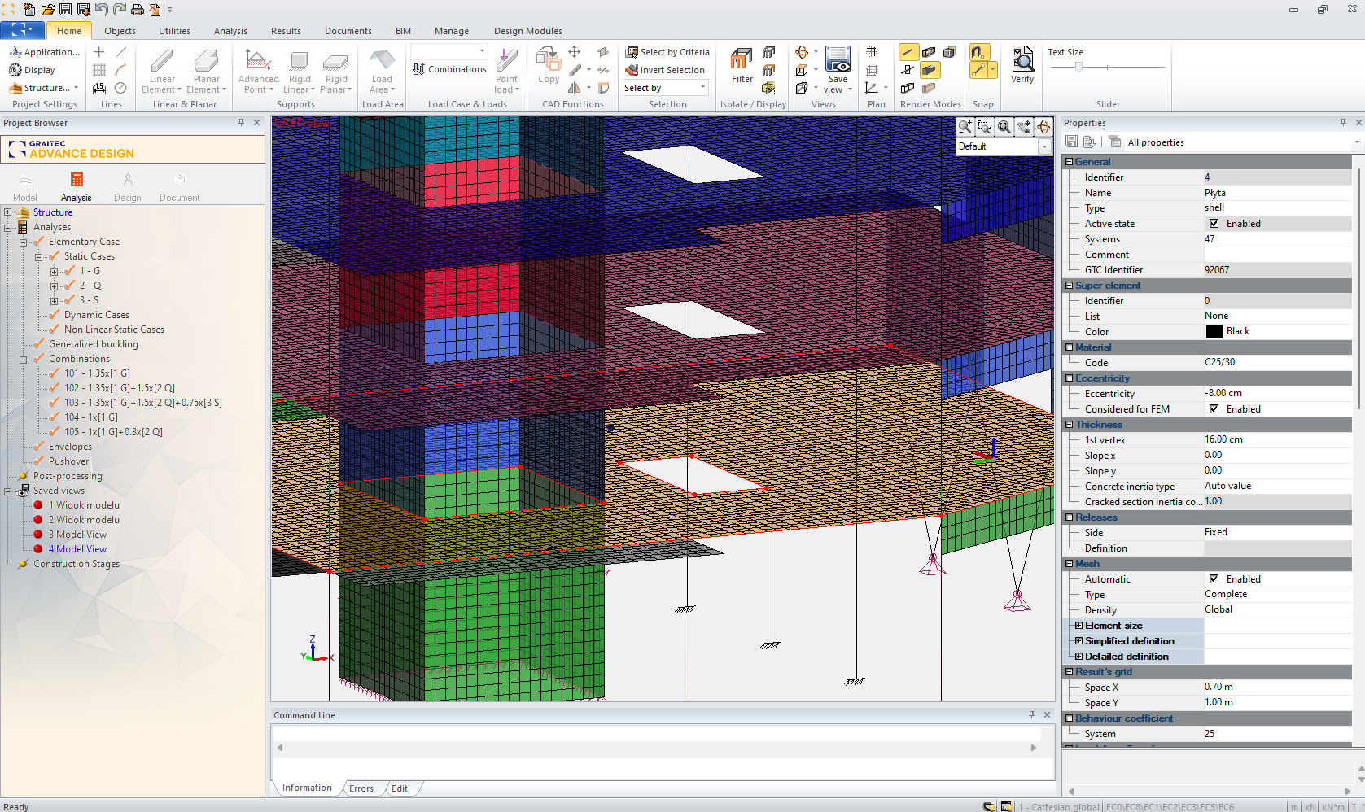Toggle the Automatic mesh Enabled checkbox
This screenshot has height=812, width=1365.
pos(1214,579)
